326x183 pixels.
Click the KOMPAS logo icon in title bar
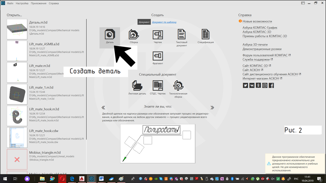pos(3,3)
